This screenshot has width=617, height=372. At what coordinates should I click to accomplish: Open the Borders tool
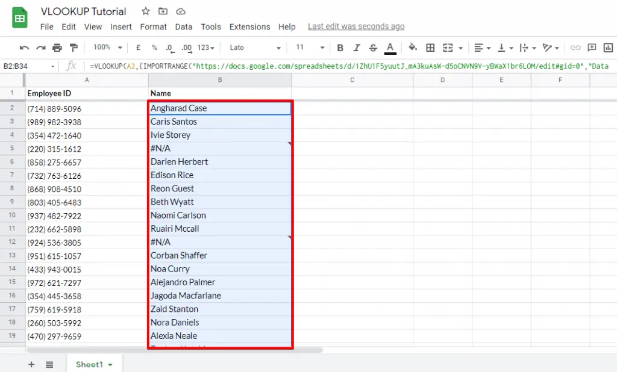[x=431, y=47]
